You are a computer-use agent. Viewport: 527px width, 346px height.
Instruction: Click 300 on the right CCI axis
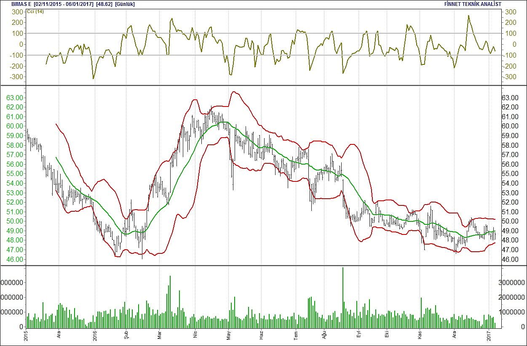pos(511,12)
